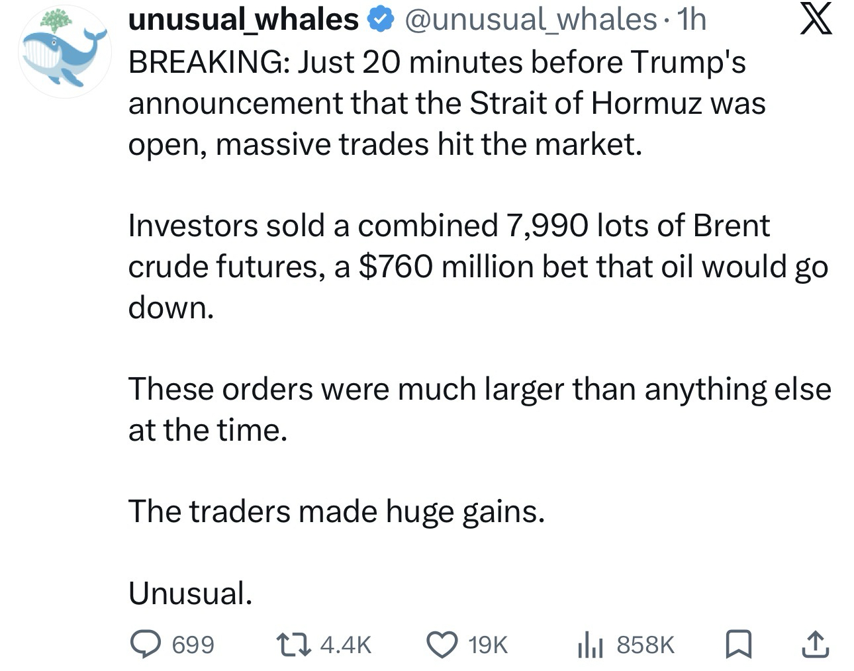This screenshot has height=671, width=854.
Task: Bookmark this post
Action: pos(737,644)
